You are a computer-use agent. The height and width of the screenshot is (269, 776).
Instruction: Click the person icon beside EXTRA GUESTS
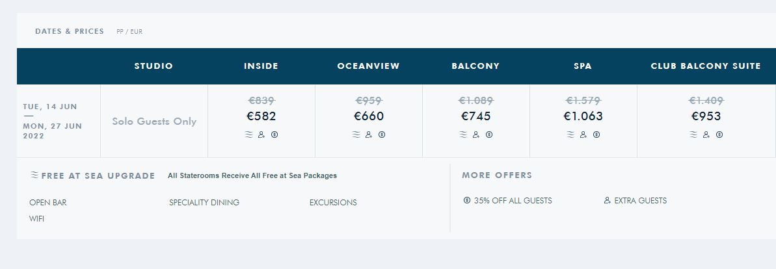[608, 200]
